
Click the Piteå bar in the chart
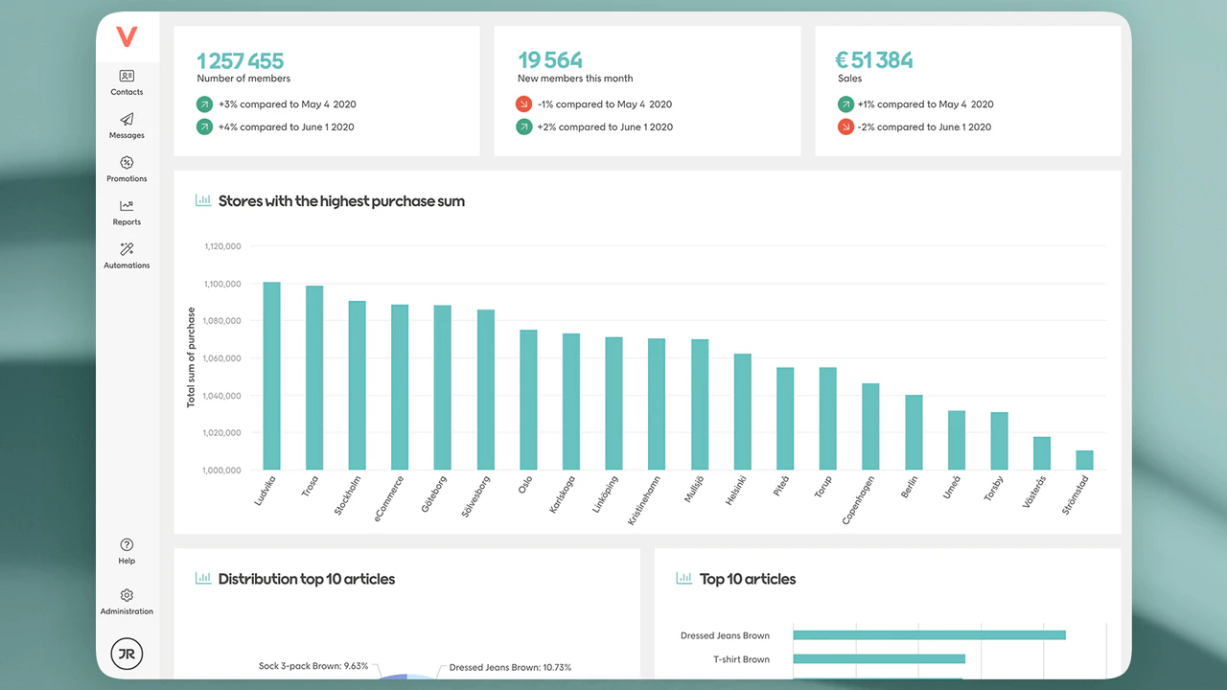pos(785,419)
